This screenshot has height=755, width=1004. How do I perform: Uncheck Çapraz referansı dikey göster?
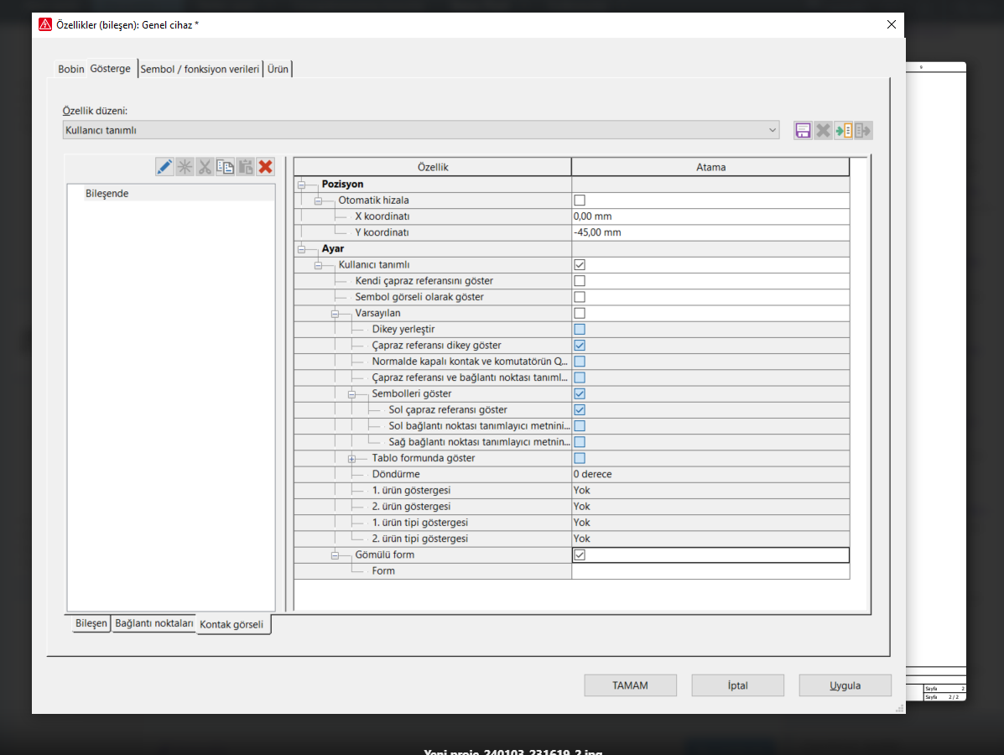(580, 345)
